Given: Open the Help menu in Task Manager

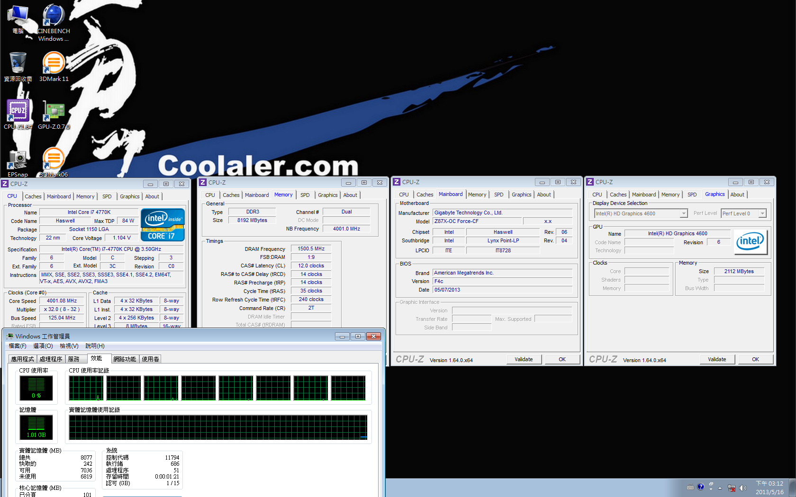Looking at the screenshot, I should [95, 346].
